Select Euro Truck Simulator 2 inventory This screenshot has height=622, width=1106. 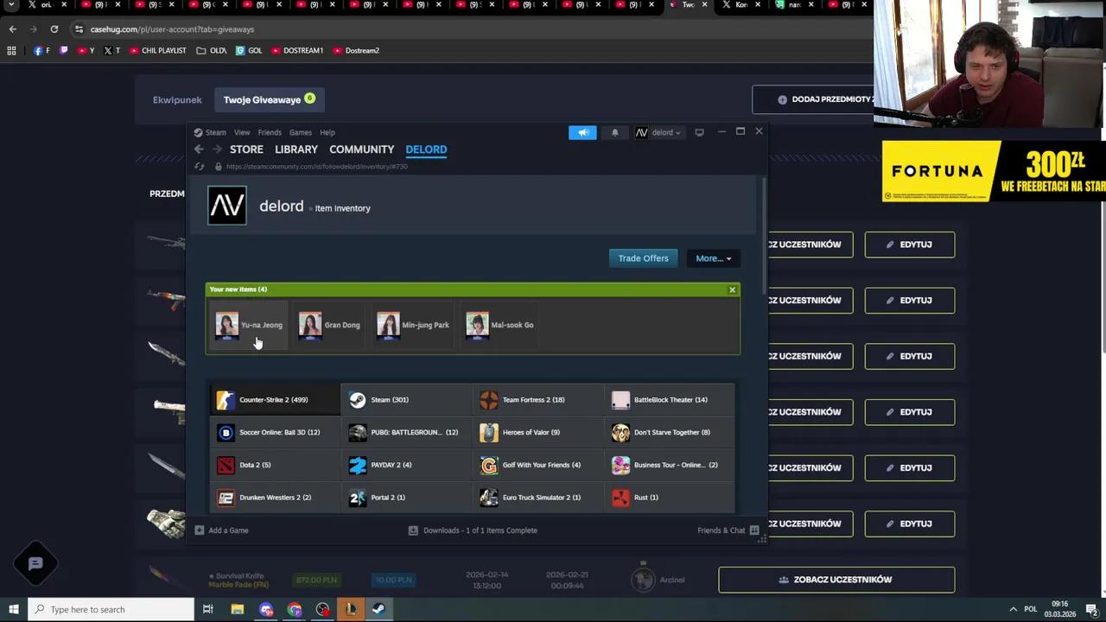tap(538, 498)
